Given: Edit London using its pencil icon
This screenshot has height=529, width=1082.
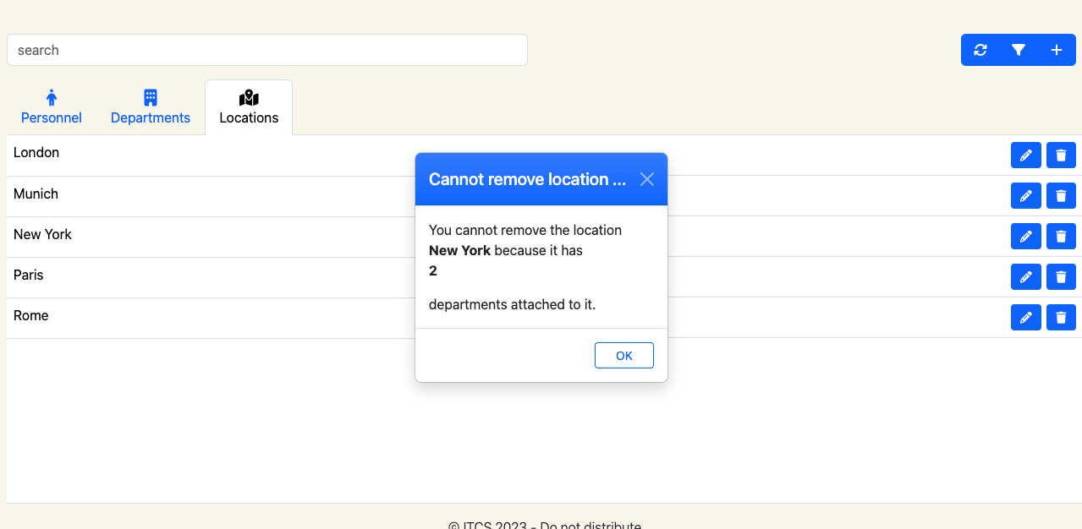Looking at the screenshot, I should [x=1025, y=155].
